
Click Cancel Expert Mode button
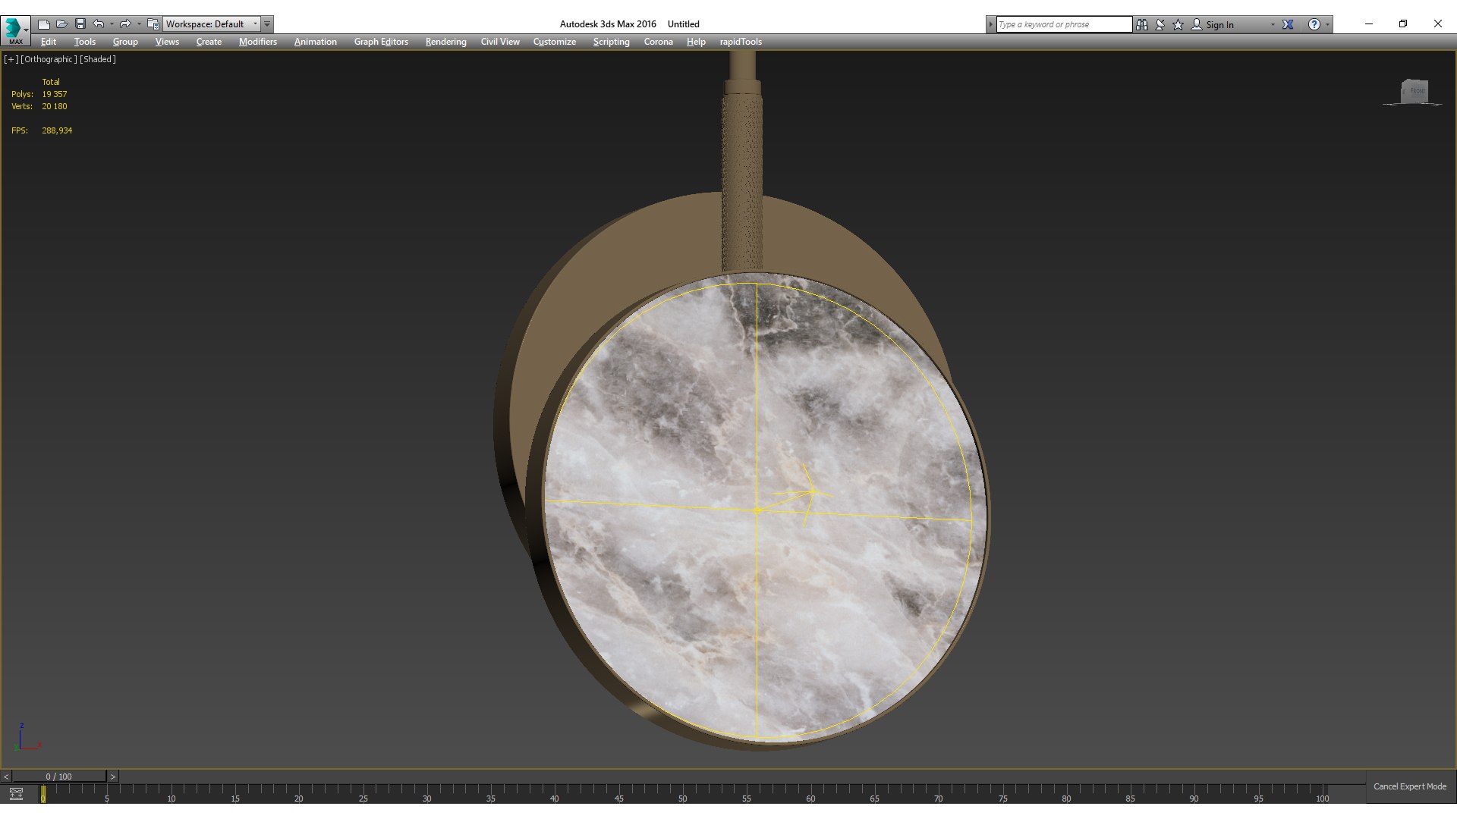[x=1409, y=786]
